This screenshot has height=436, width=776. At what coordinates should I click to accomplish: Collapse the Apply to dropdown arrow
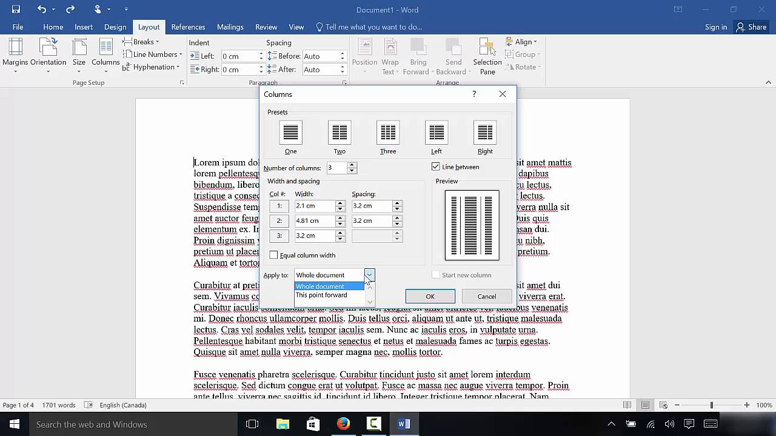point(369,275)
